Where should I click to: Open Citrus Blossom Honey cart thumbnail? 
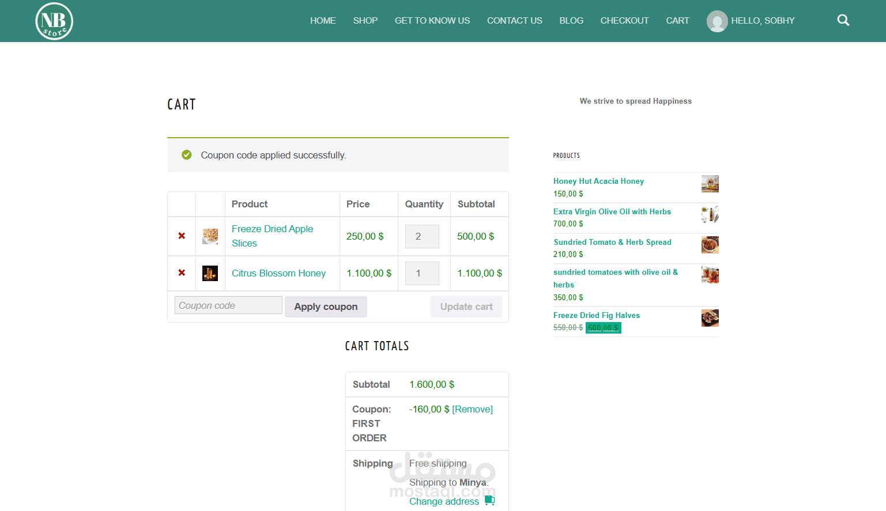210,273
